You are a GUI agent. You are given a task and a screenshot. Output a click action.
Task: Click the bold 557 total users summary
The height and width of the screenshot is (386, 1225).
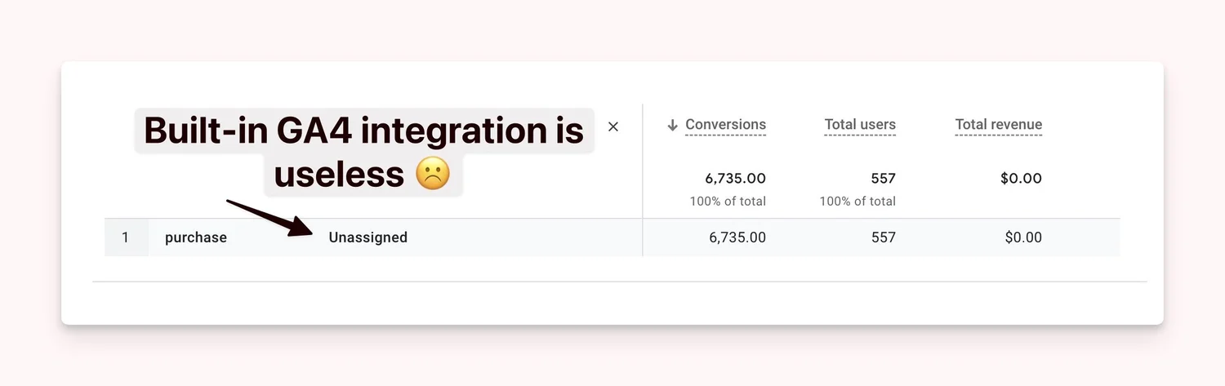coord(882,178)
